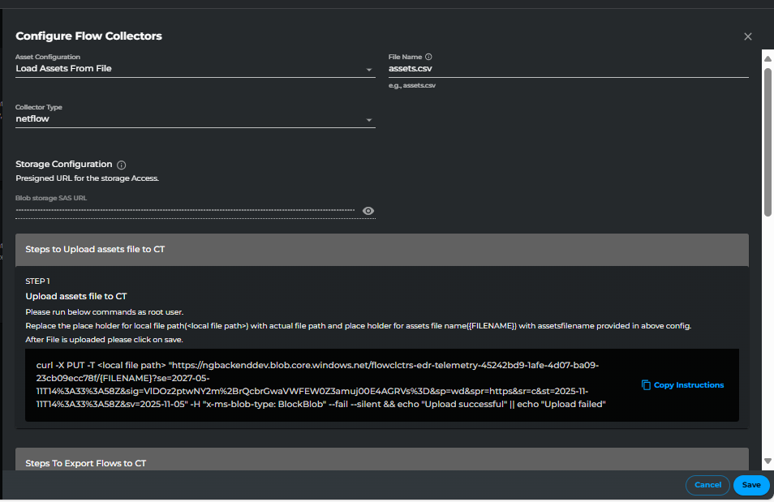This screenshot has height=502, width=774.
Task: Expand the Steps To Export Flows to CT section
Action: pos(381,463)
